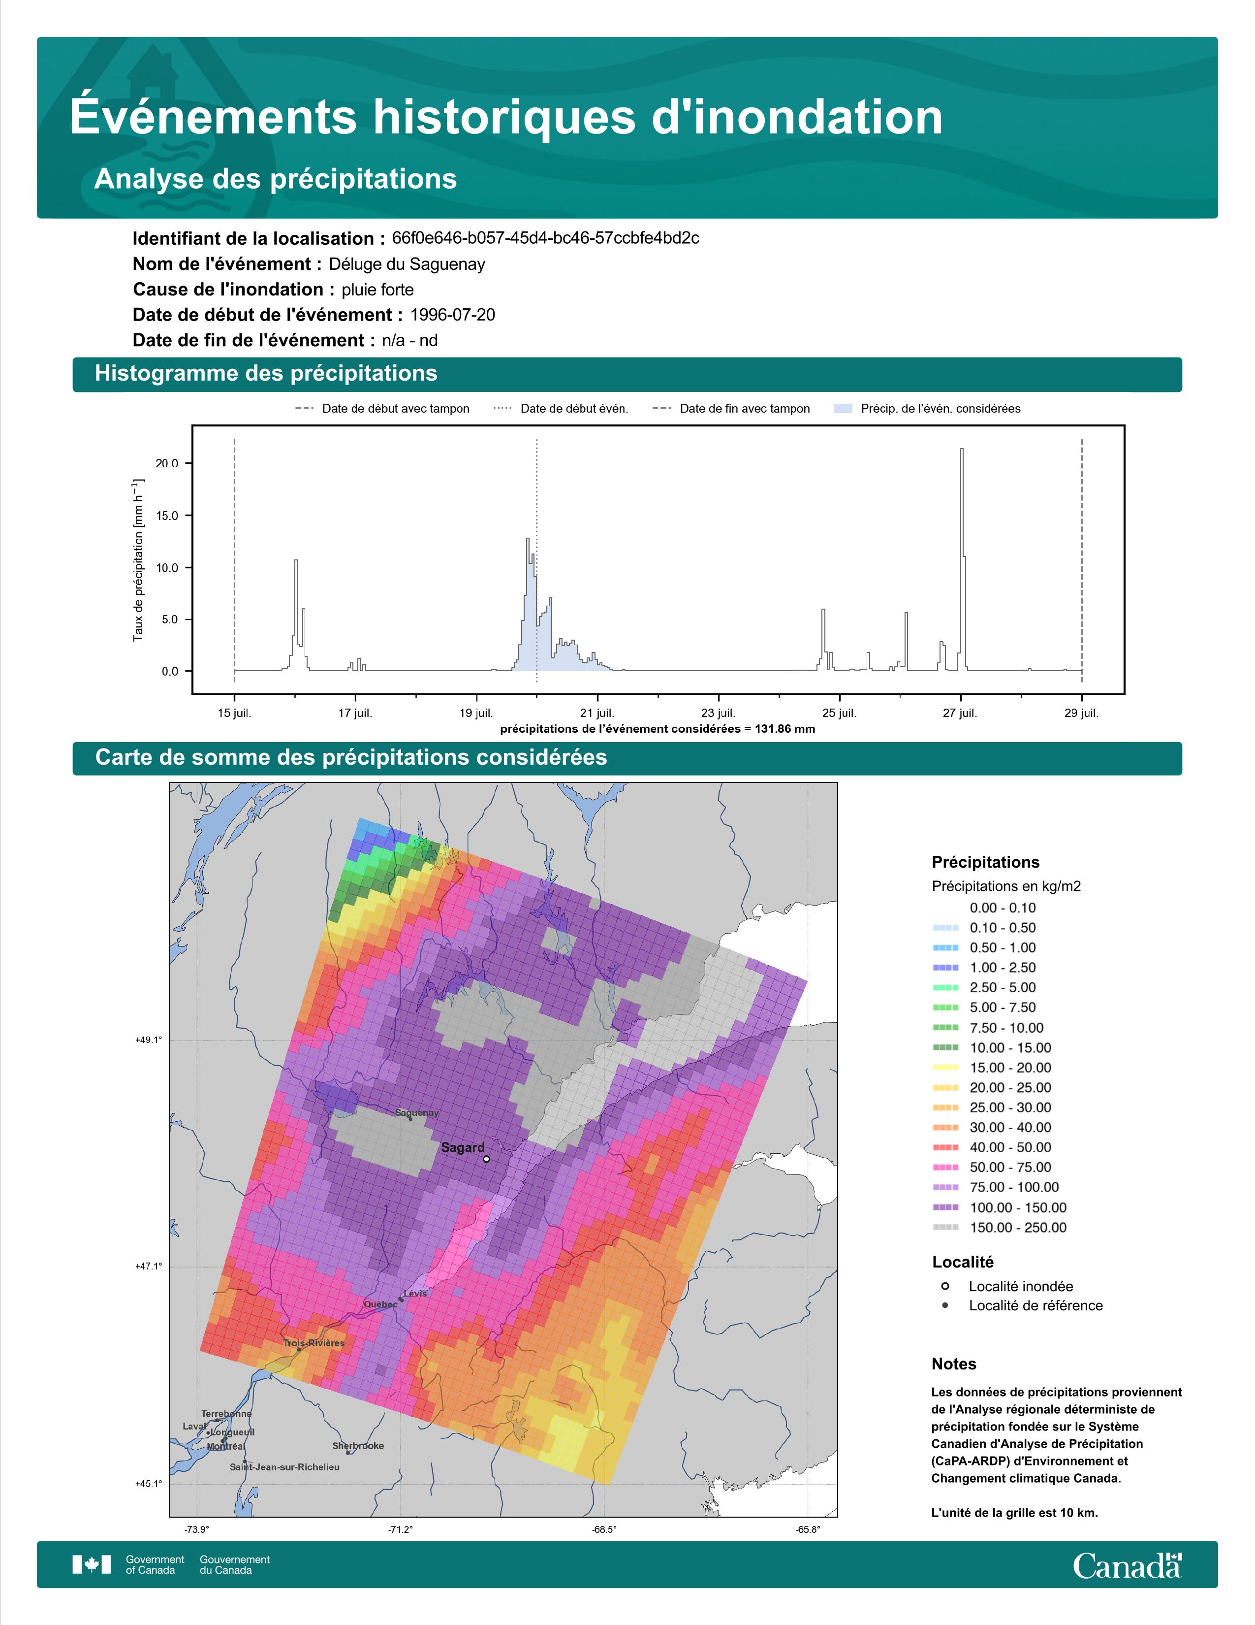Image resolution: width=1255 pixels, height=1625 pixels.
Task: Click the 25.00 - 30.00 swatch
Action: click(945, 1108)
